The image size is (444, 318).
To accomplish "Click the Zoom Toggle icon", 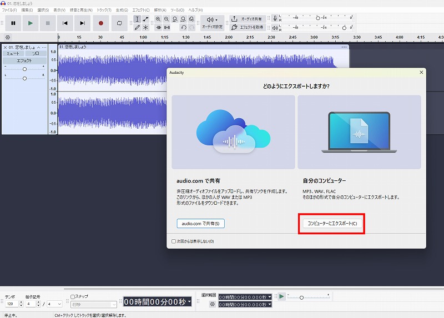I will (x=191, y=19).
